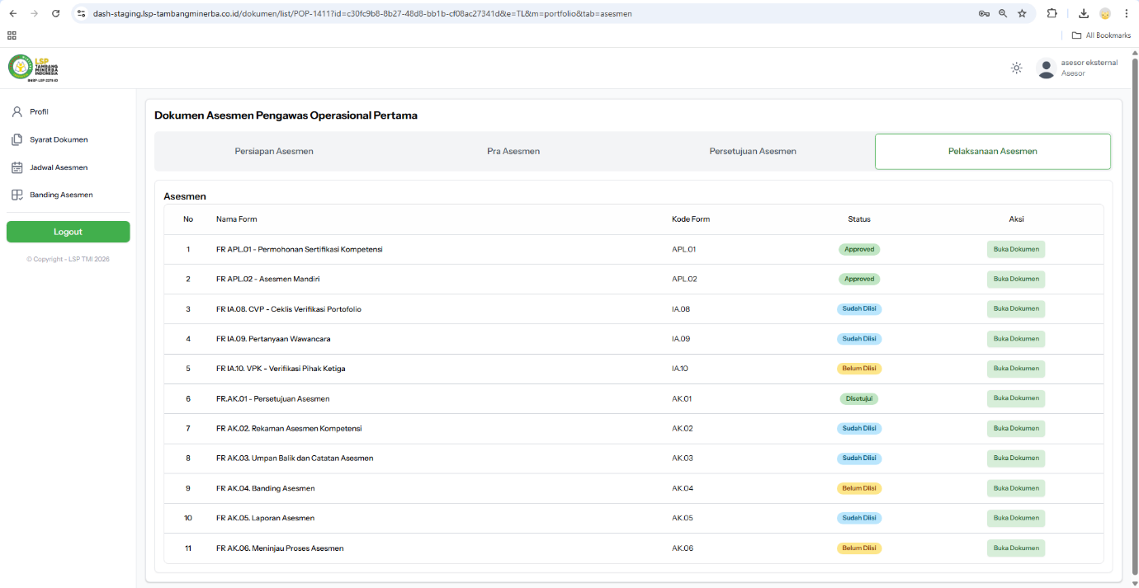Click the Syarat Dokumen document icon
The width and height of the screenshot is (1139, 588).
pyautogui.click(x=17, y=139)
